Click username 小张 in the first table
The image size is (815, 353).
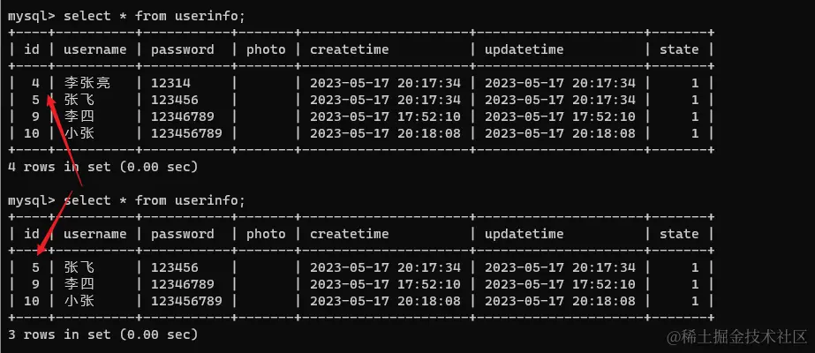click(x=79, y=133)
